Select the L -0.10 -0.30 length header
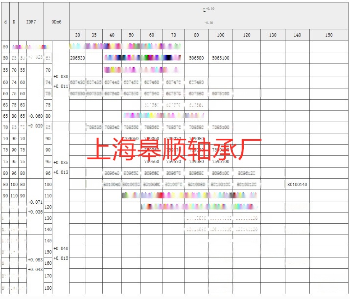This screenshot has height=299, width=350. [209, 15]
